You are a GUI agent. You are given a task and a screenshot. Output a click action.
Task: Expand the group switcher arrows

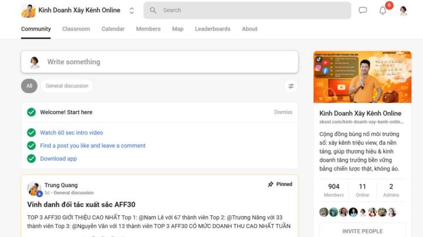click(x=132, y=11)
